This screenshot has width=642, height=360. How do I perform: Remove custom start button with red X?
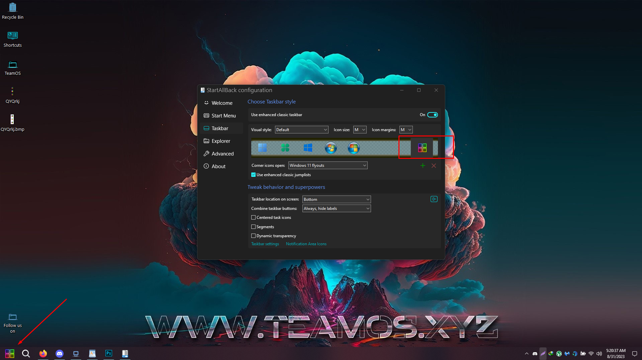[434, 165]
